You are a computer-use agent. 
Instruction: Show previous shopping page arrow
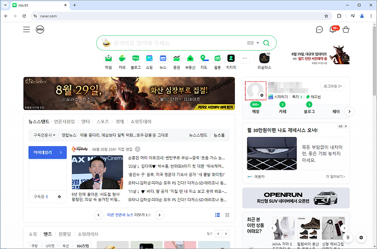coord(218,233)
